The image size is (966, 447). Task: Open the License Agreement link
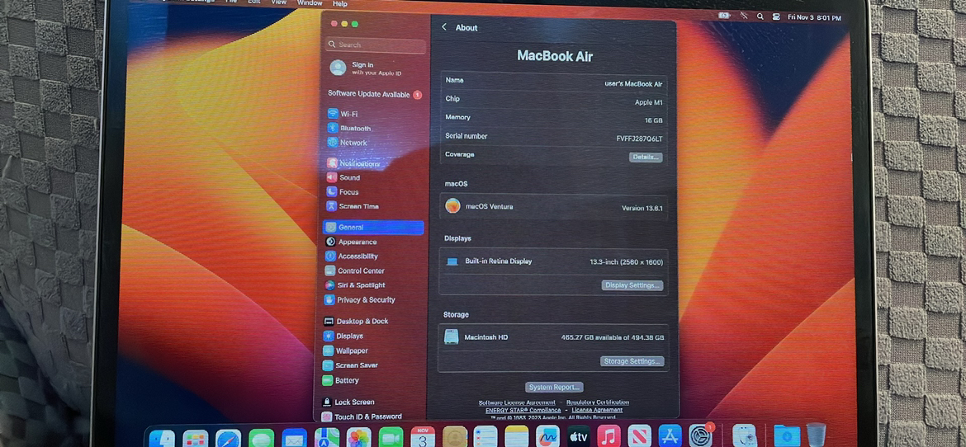tap(597, 410)
